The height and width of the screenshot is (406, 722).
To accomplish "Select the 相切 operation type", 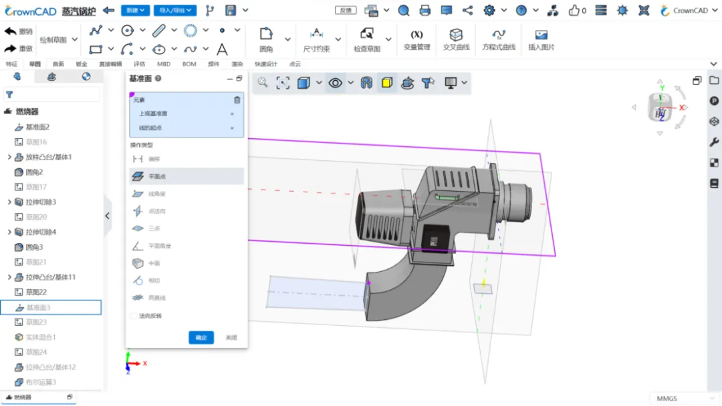I will coord(187,280).
